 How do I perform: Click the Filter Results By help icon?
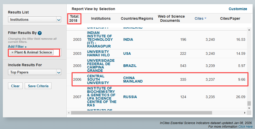[40, 33]
